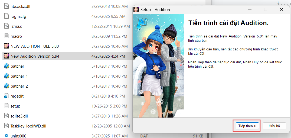
Task: Click date 8/21/2018 4:10 PM
Action: (108, 96)
